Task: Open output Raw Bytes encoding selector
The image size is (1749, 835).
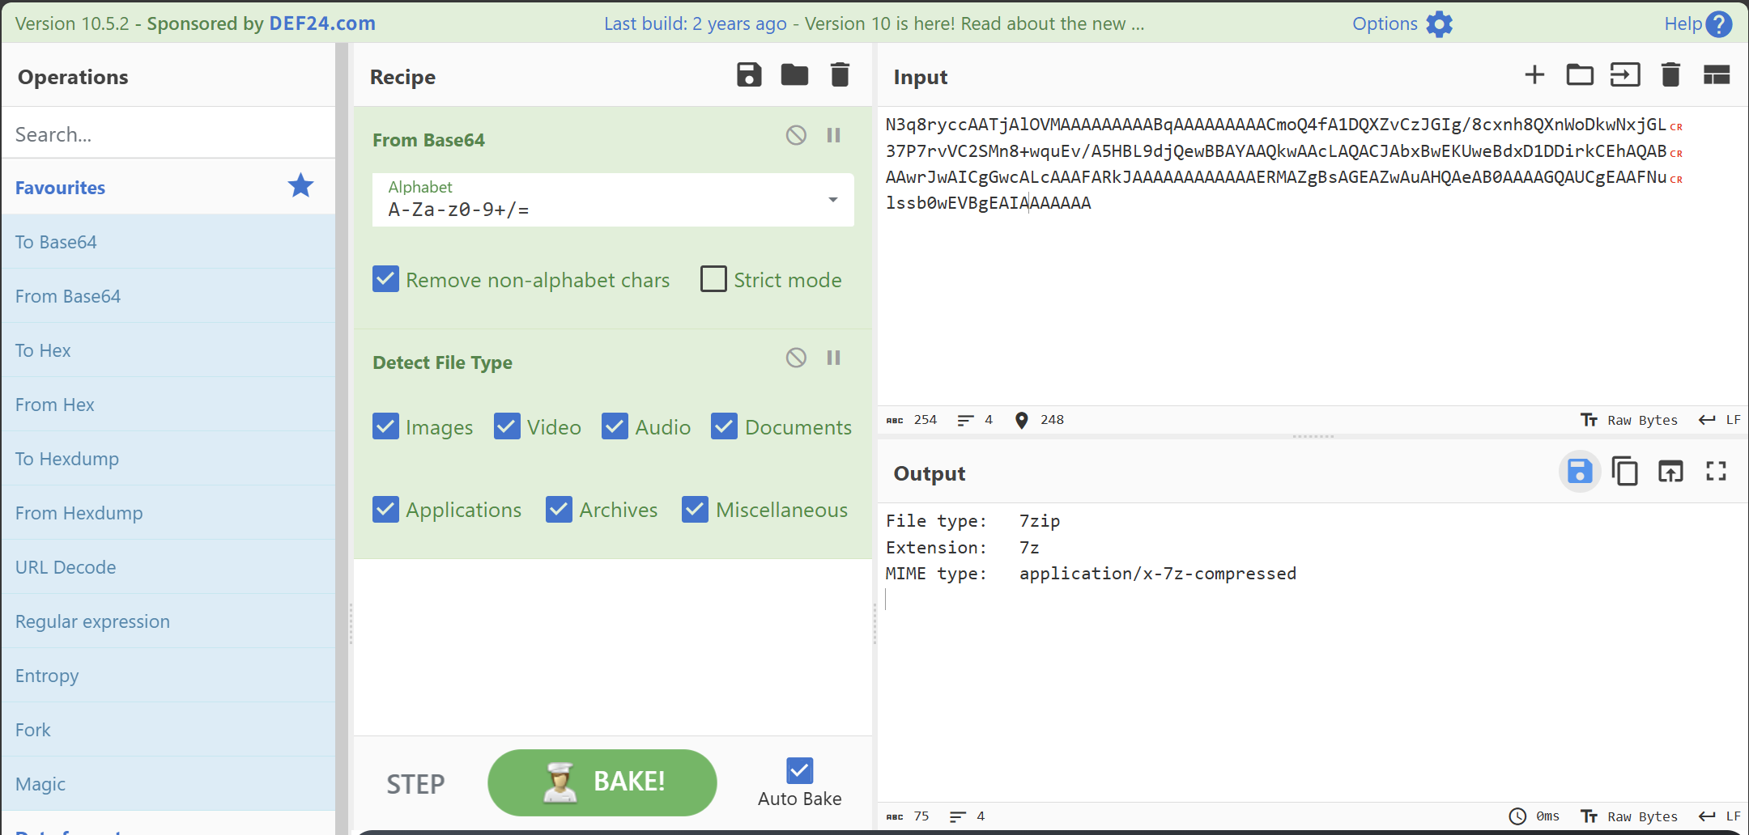Action: pos(1629,816)
